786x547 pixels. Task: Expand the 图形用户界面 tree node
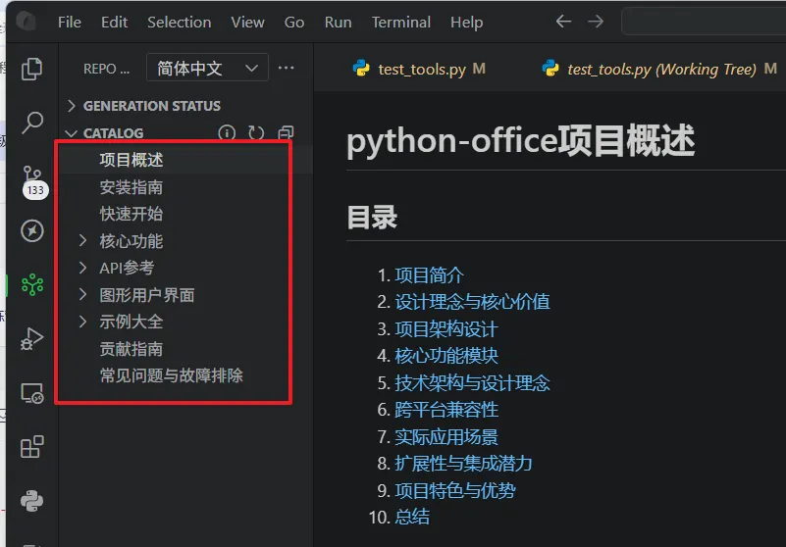point(82,294)
